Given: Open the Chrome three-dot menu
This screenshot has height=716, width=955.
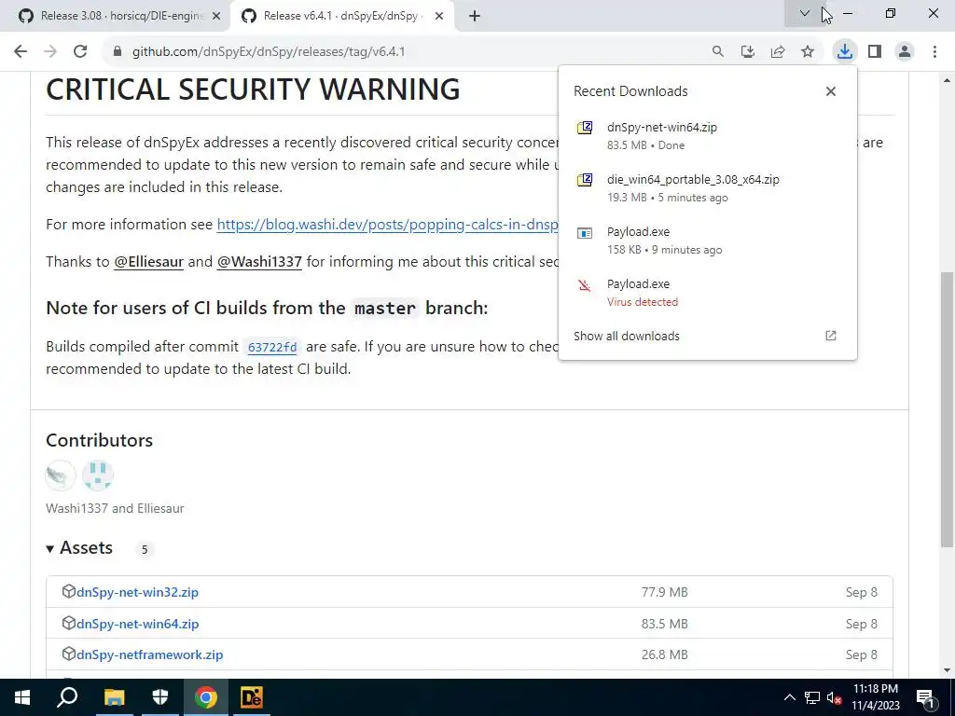Looking at the screenshot, I should (x=934, y=51).
